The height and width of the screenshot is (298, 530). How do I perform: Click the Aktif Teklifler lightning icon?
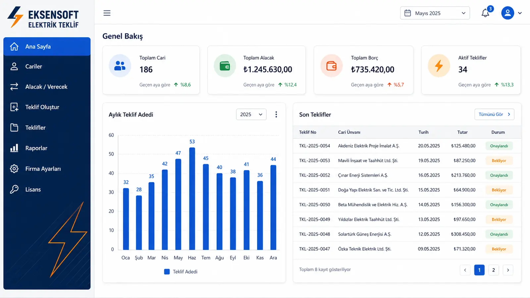click(439, 66)
